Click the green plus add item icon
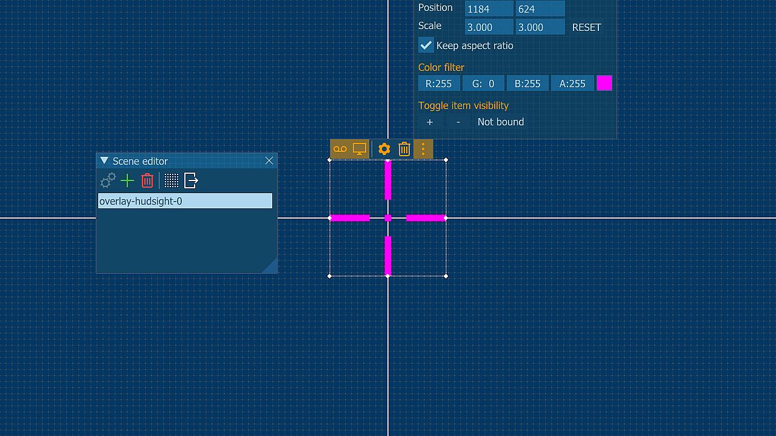This screenshot has height=436, width=776. coord(127,180)
